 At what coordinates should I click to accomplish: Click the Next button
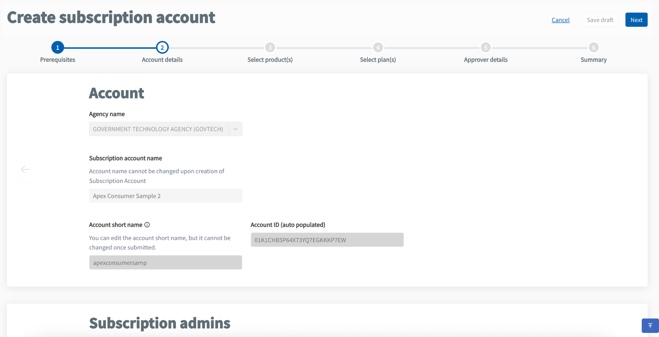636,20
